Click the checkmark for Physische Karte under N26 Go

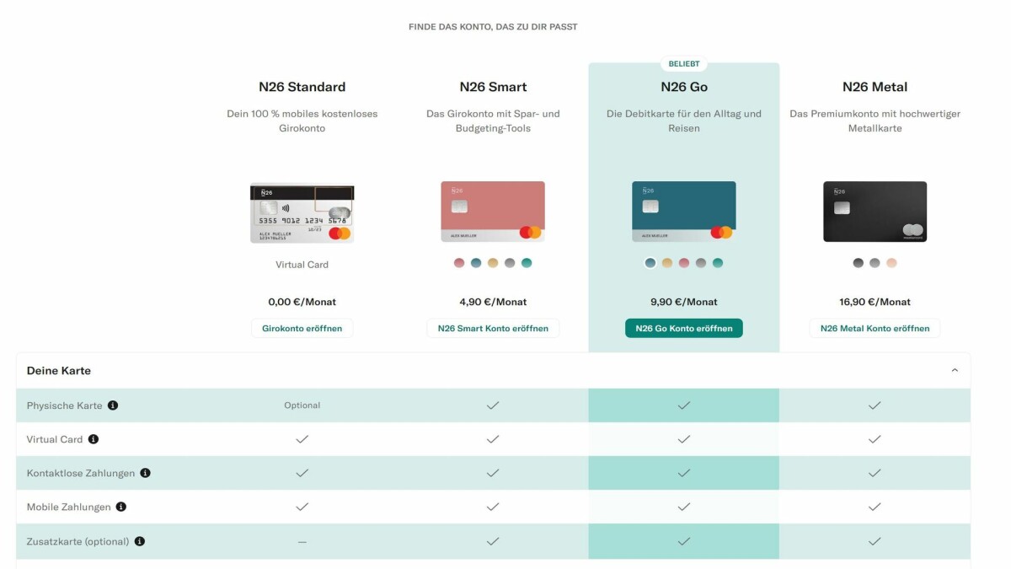pos(684,405)
